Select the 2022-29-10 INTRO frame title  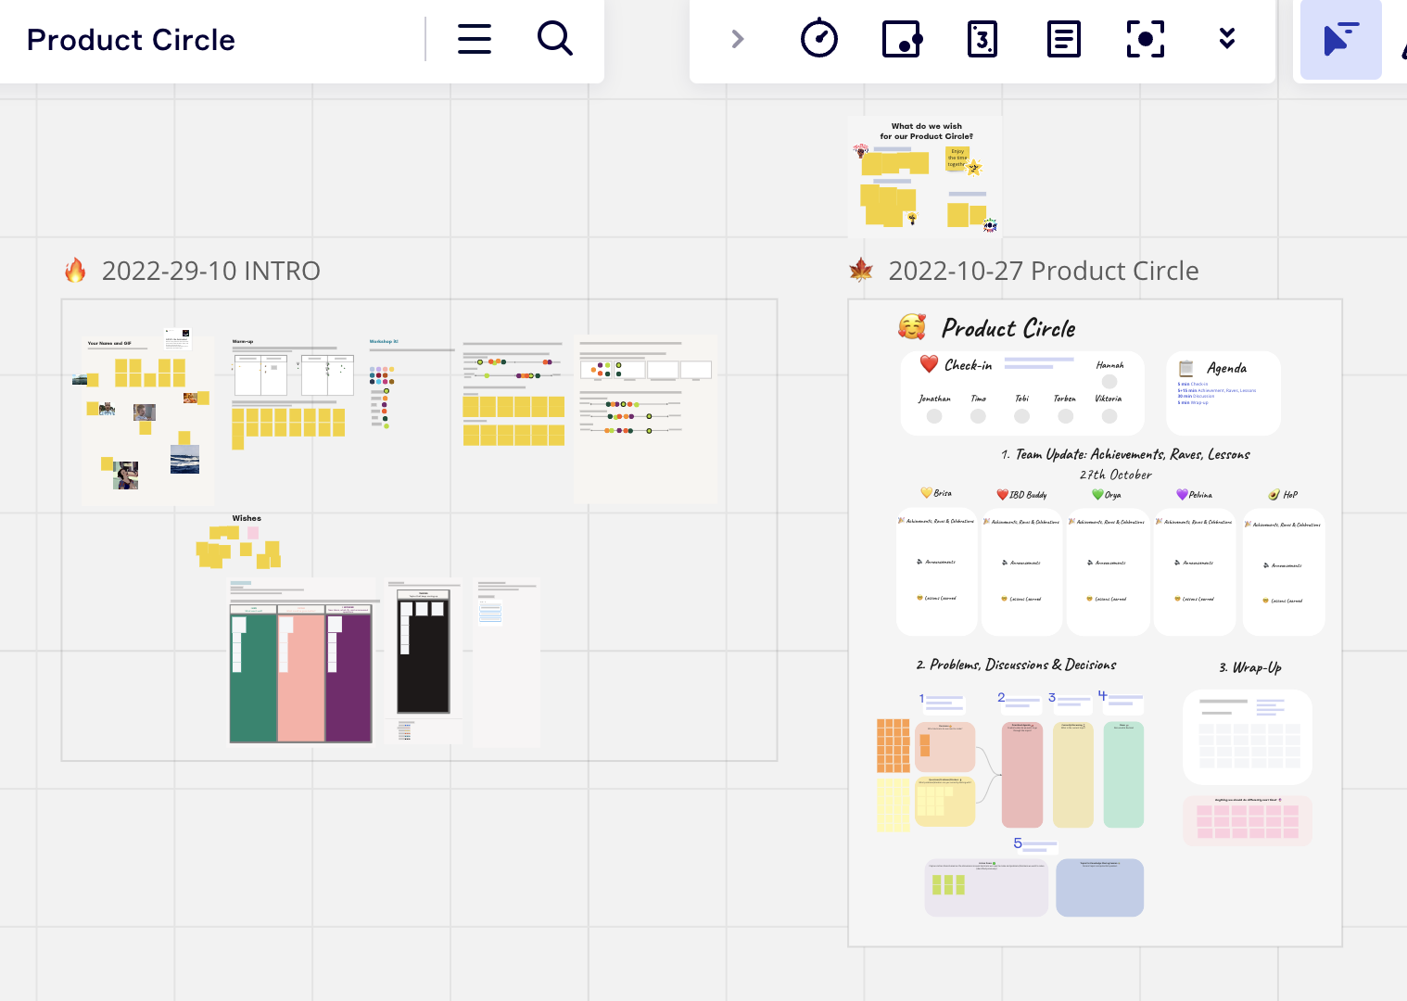click(210, 271)
